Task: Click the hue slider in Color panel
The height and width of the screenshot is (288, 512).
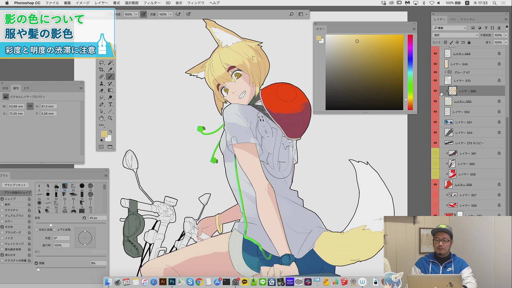Action: click(x=410, y=72)
